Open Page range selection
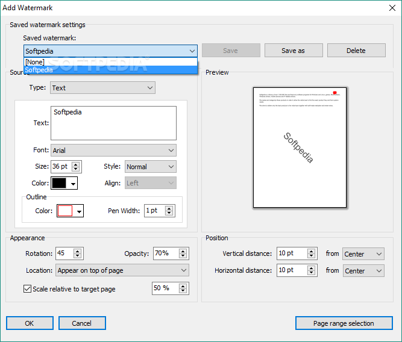The image size is (402, 342). [344, 323]
